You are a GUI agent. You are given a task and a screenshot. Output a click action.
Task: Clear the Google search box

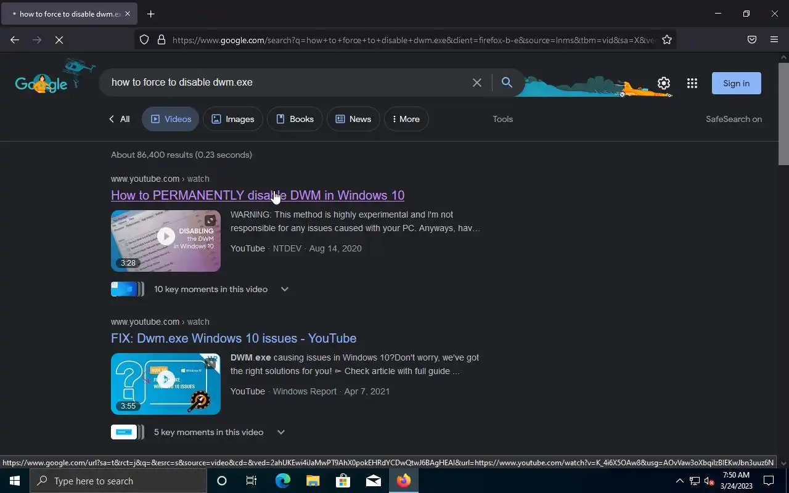pos(477,83)
